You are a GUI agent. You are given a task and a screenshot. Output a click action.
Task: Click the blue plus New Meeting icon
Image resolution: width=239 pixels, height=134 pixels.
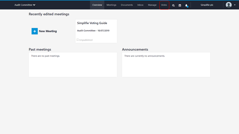click(34, 31)
